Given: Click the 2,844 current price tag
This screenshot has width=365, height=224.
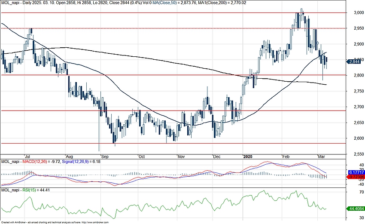Looking at the screenshot, I should pos(355,61).
